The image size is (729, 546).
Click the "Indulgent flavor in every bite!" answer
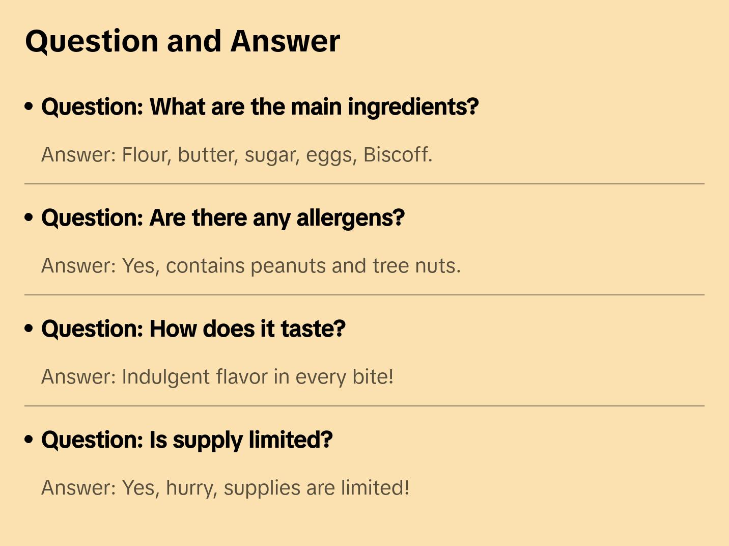click(217, 377)
